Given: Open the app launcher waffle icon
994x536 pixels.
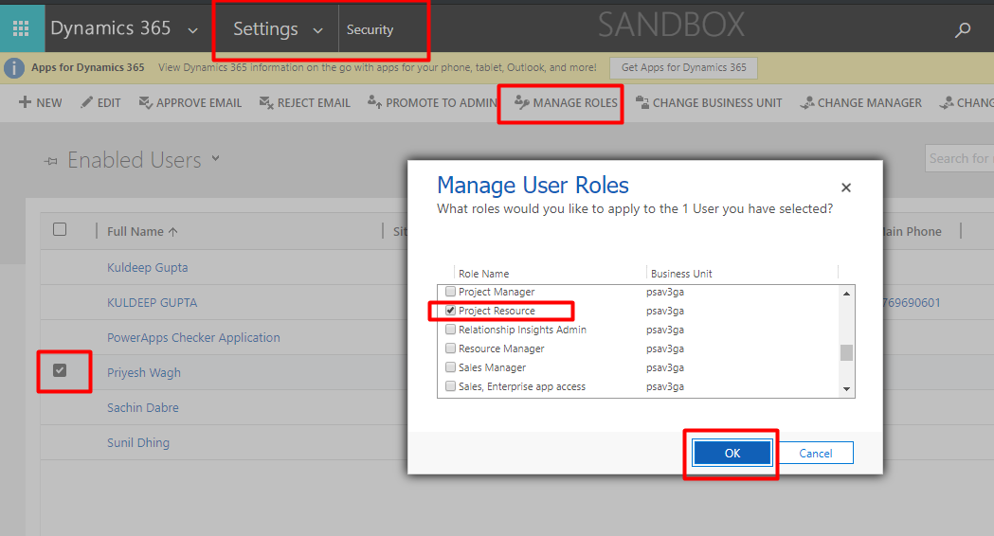Looking at the screenshot, I should 21,29.
